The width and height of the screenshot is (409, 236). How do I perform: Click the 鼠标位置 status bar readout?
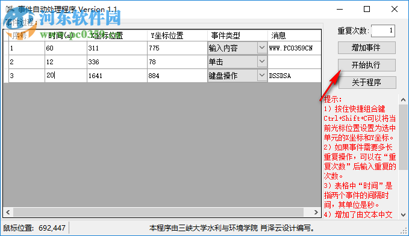coord(34,228)
